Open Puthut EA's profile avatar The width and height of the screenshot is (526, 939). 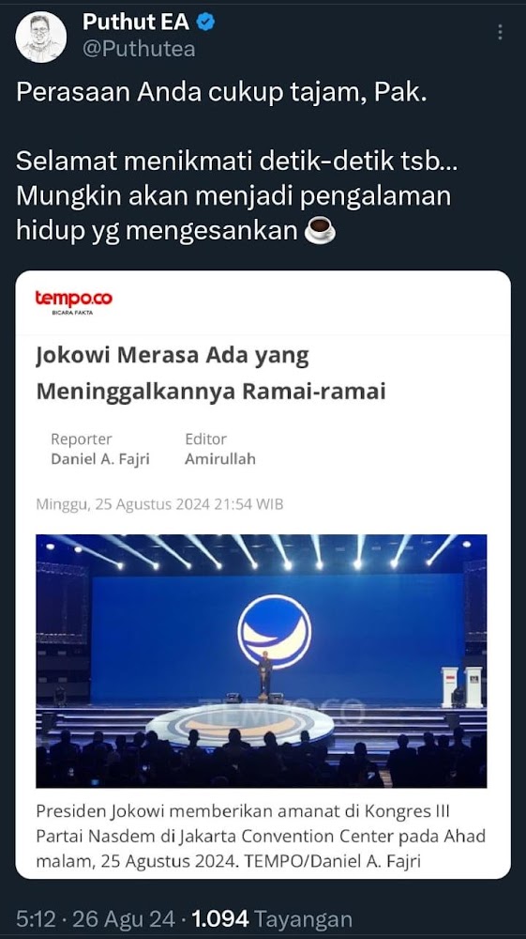tap(40, 38)
